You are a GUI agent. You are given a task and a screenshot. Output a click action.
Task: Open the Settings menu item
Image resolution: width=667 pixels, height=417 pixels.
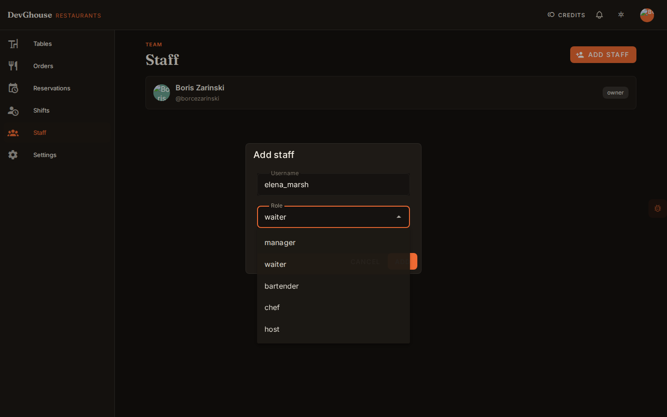[x=57, y=155]
